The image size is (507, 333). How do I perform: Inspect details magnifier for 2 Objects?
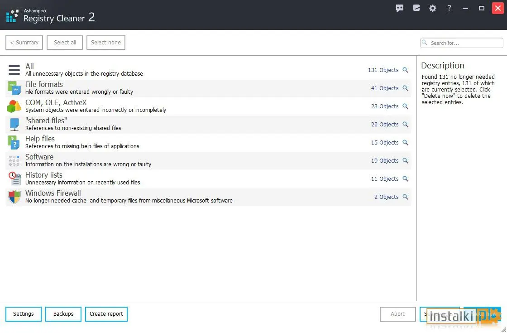coord(405,197)
